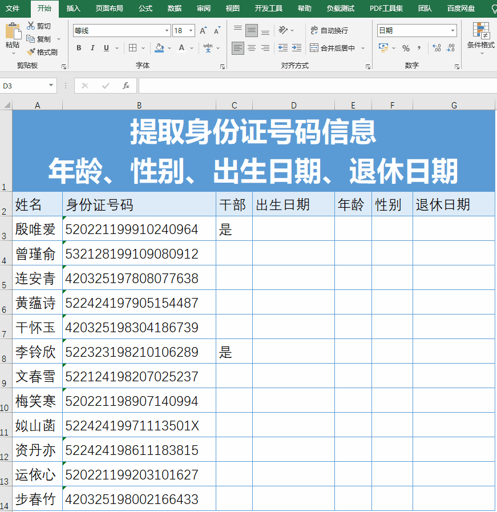Screen dimensions: 497x512
Task: Toggle italic formatting with I button
Action: coord(92,48)
